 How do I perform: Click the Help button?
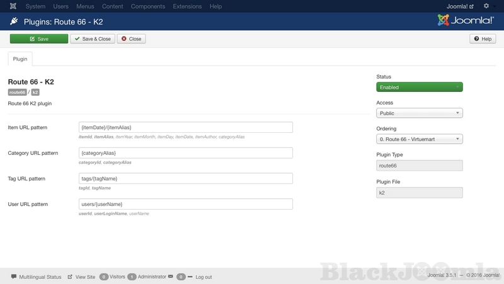[x=483, y=39]
